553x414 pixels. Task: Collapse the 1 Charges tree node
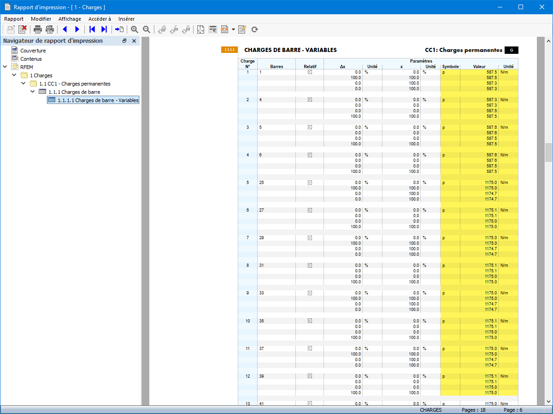(x=14, y=75)
